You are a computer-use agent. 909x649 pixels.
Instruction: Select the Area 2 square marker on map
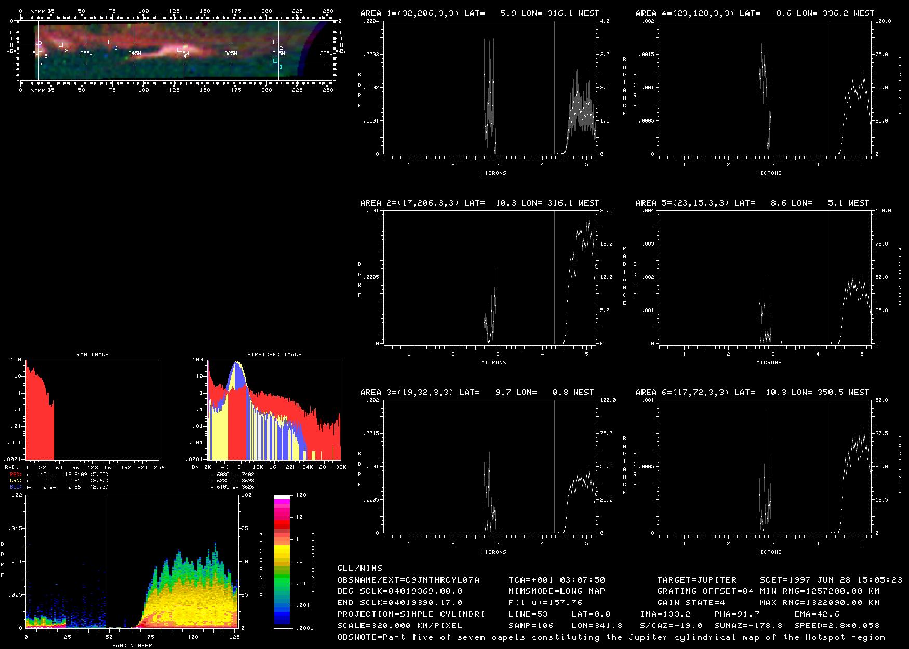(275, 42)
